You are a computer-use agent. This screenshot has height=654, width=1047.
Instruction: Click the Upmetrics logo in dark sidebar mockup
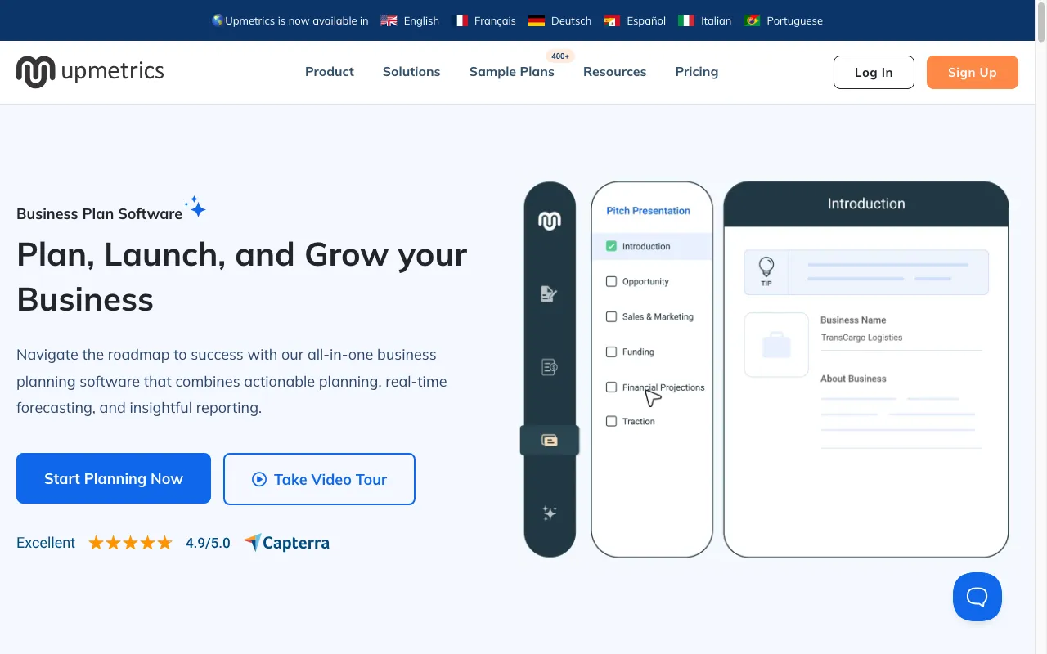[550, 221]
